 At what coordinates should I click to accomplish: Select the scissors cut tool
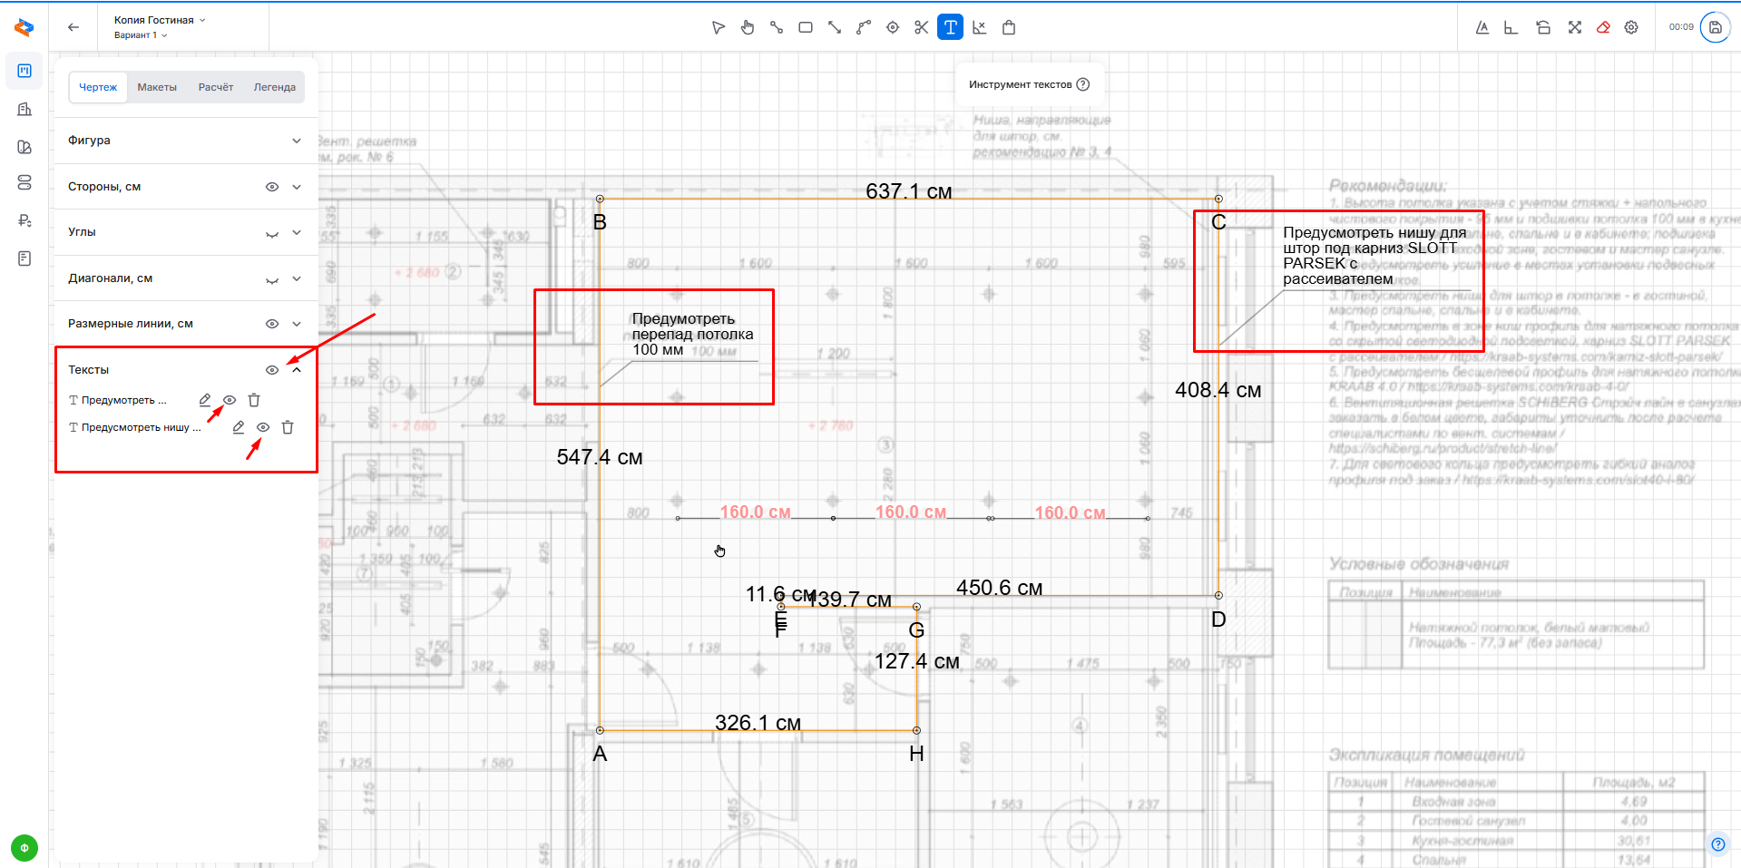(x=921, y=27)
